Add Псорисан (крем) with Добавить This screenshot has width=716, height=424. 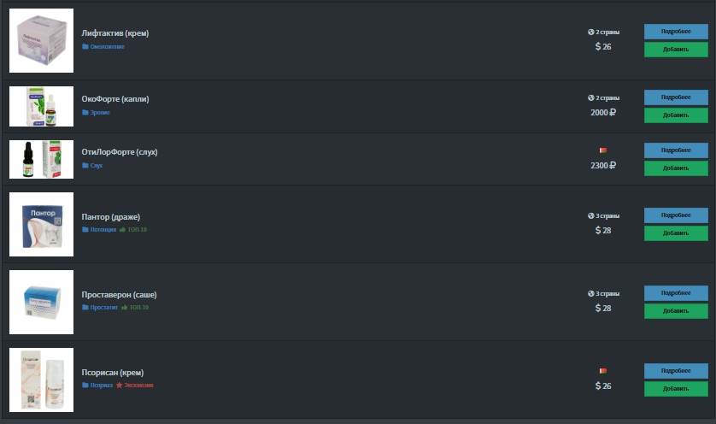point(676,389)
